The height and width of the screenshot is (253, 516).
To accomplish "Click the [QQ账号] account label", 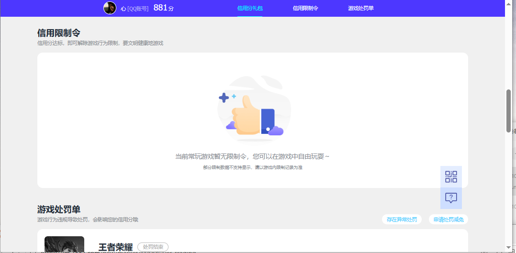I will pos(137,9).
